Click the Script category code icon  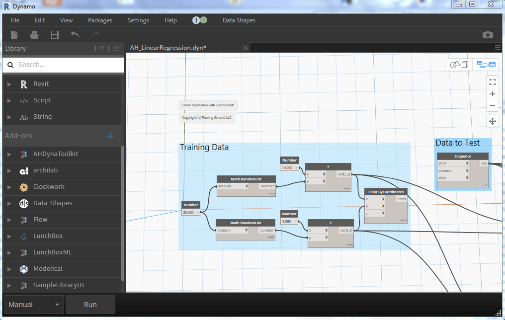coord(24,101)
